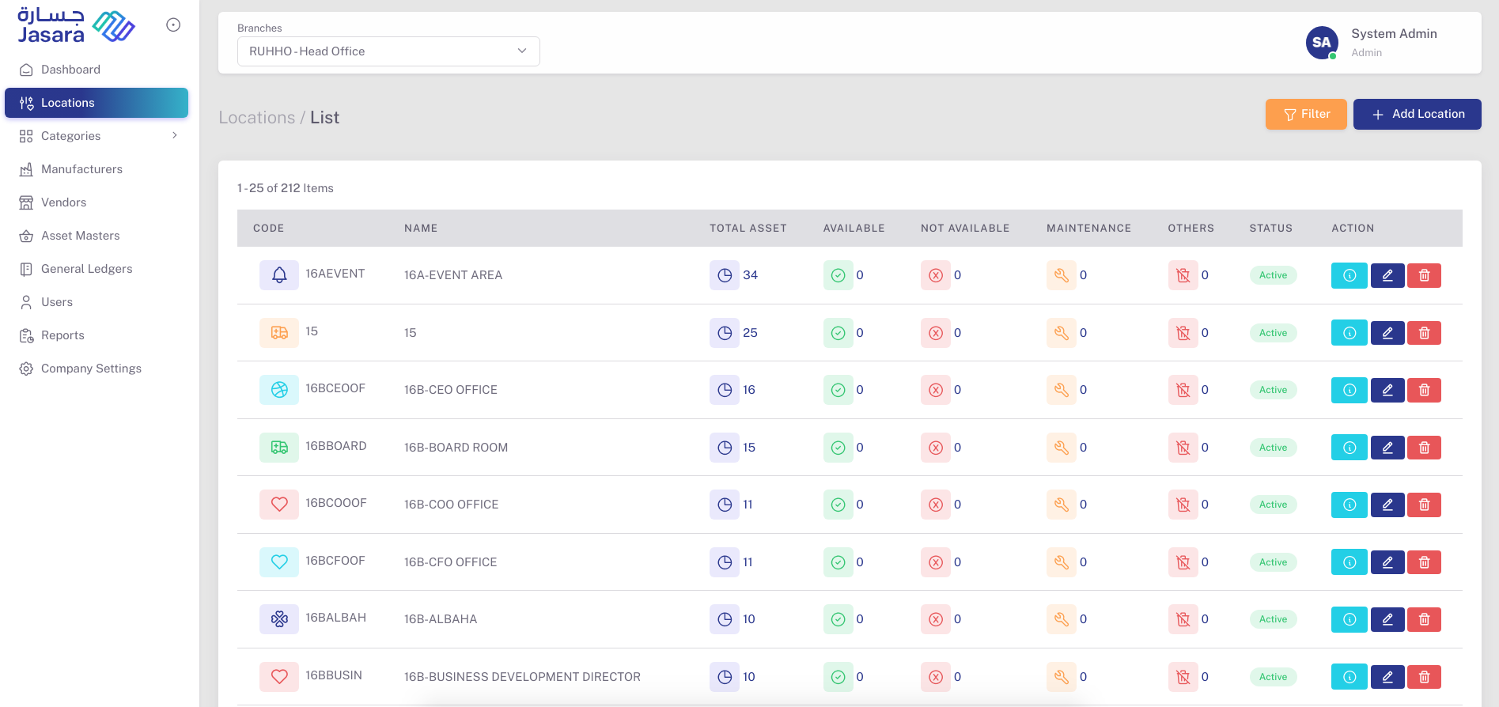1499x707 pixels.
Task: Open Asset Masters from sidebar
Action: (x=80, y=236)
